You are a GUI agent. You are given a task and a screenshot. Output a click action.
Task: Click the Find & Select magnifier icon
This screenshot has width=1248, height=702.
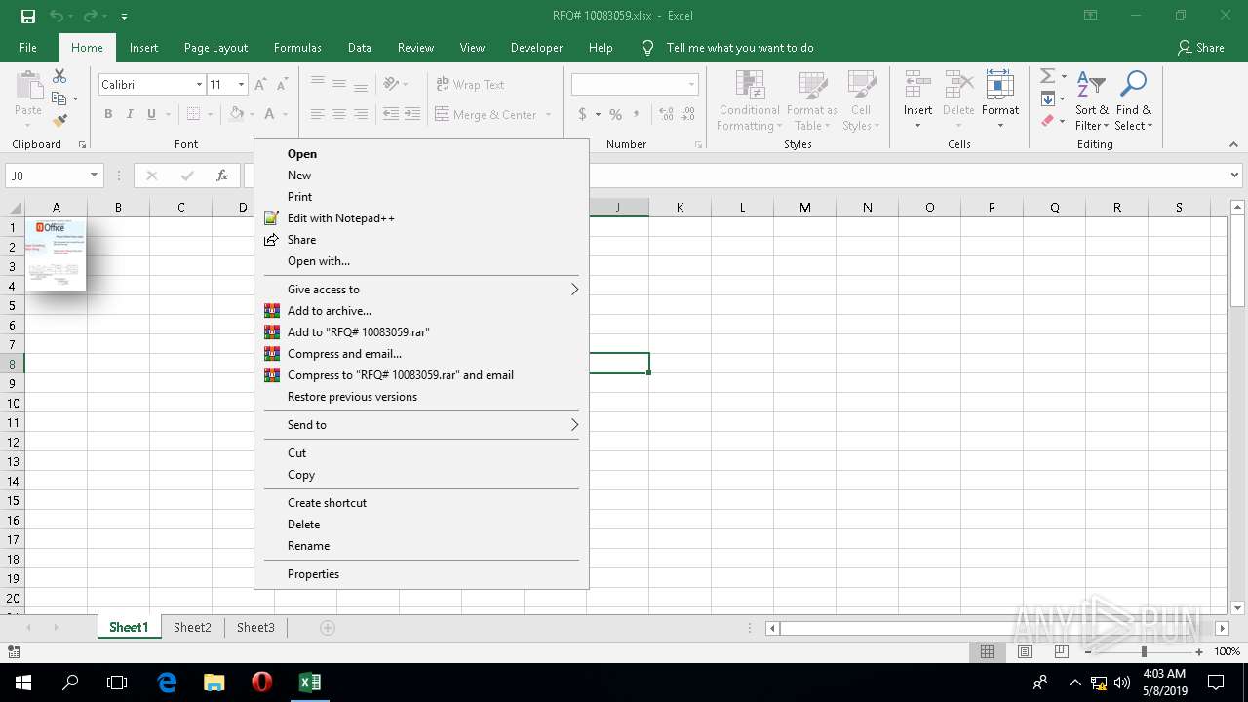1133,86
